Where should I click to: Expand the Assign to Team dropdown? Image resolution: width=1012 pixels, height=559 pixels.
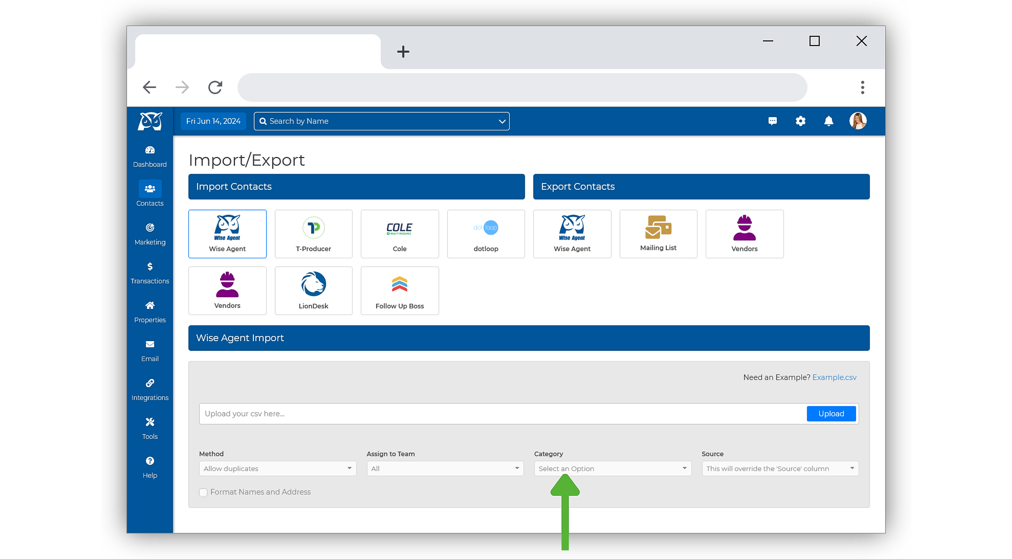(445, 468)
